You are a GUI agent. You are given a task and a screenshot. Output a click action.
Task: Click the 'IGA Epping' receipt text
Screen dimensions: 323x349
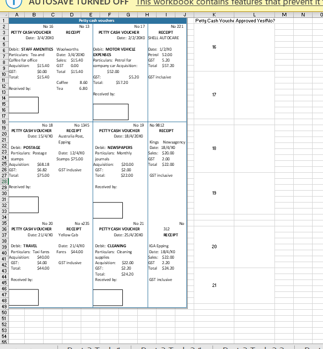(159, 246)
